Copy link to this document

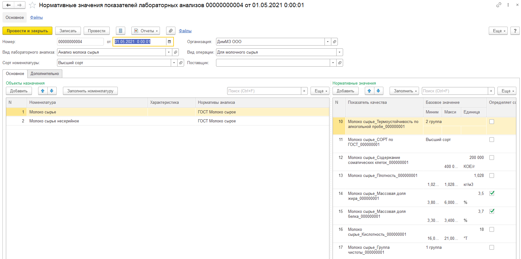[499, 5]
